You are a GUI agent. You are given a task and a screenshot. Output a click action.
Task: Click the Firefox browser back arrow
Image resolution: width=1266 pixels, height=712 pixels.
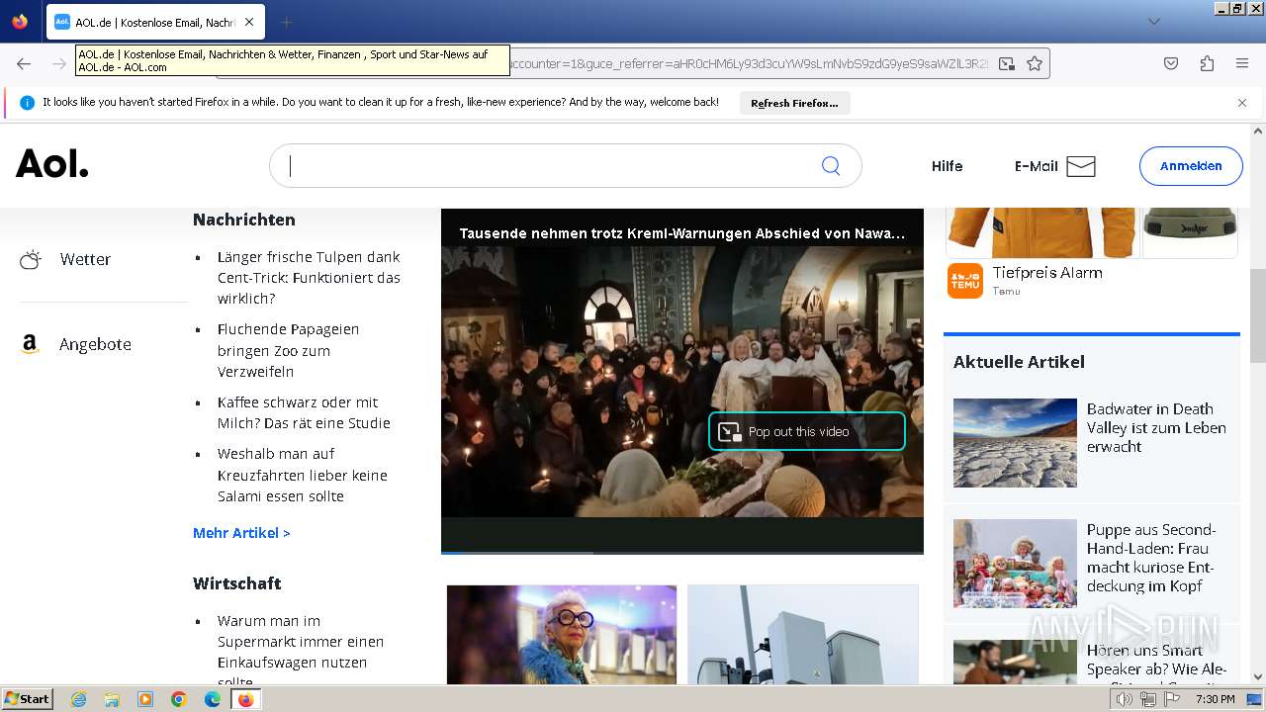coord(24,63)
